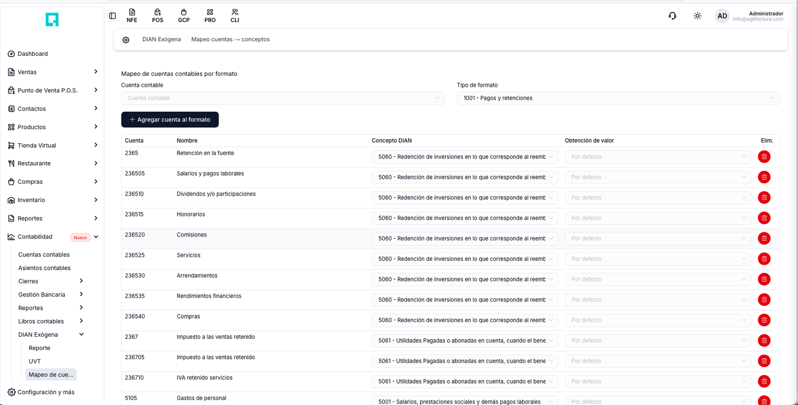Open Cuentas contables submenu item

(44, 254)
